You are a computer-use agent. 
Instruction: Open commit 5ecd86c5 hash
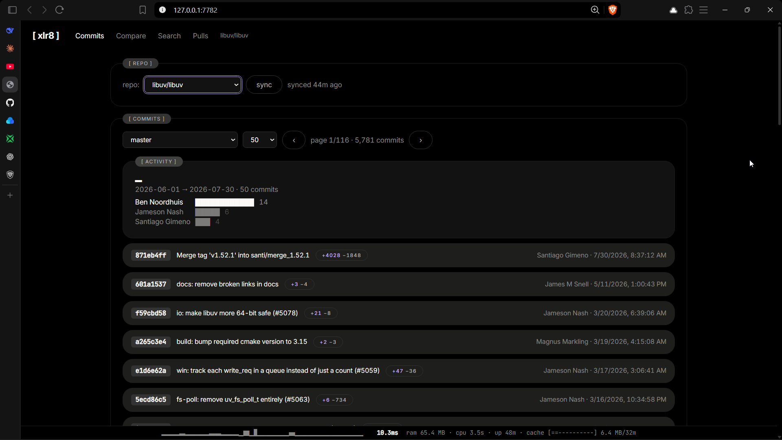click(x=151, y=400)
